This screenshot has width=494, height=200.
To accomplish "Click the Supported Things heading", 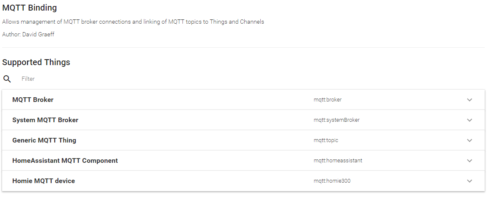I will click(x=36, y=63).
